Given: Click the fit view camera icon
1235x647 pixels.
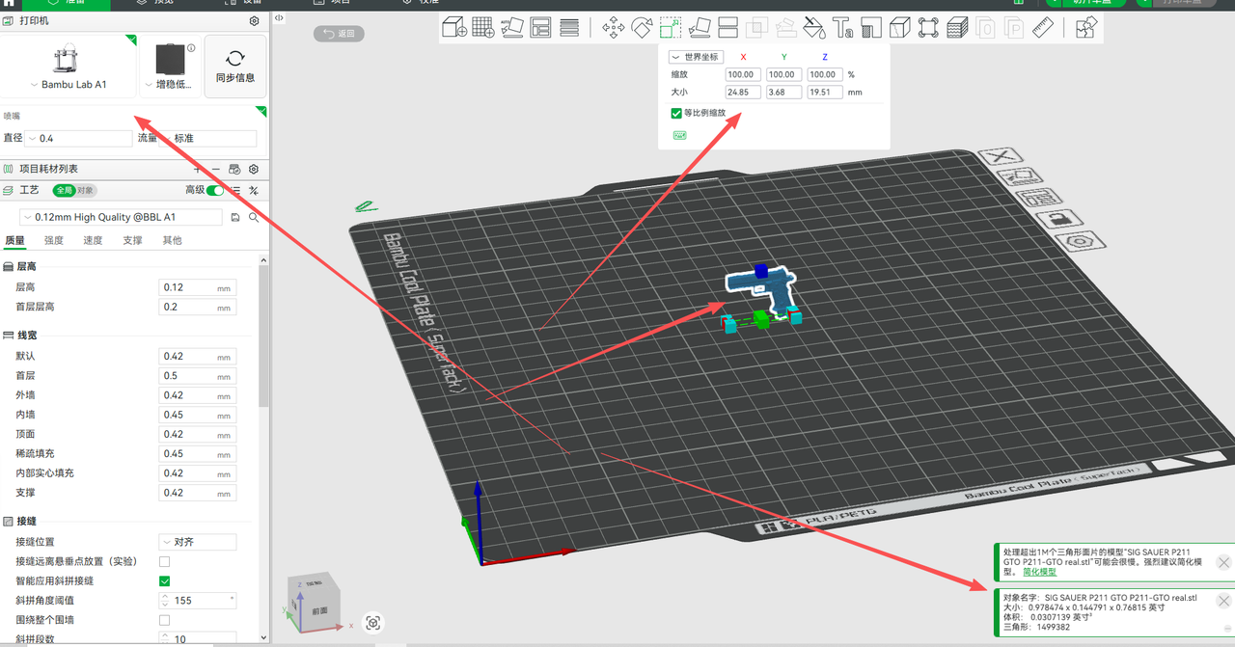Looking at the screenshot, I should (373, 623).
